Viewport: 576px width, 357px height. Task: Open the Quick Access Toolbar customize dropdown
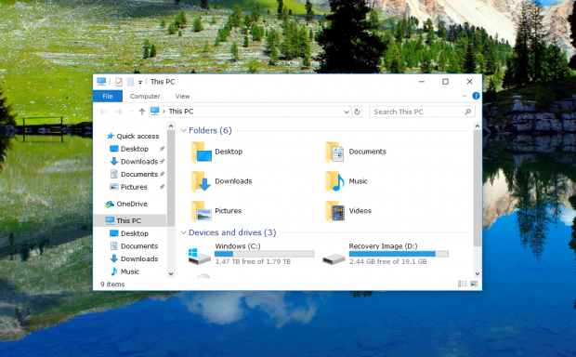click(x=140, y=82)
